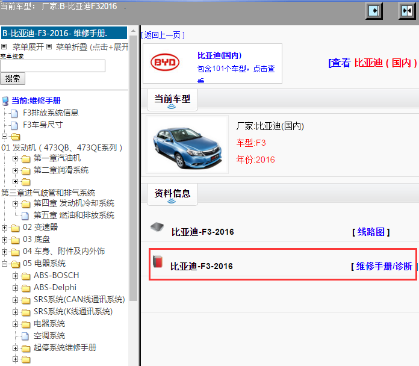419x366 pixels.
Task: Expand the 第三章进气歧管和排气系统 node
Action: click(15, 181)
